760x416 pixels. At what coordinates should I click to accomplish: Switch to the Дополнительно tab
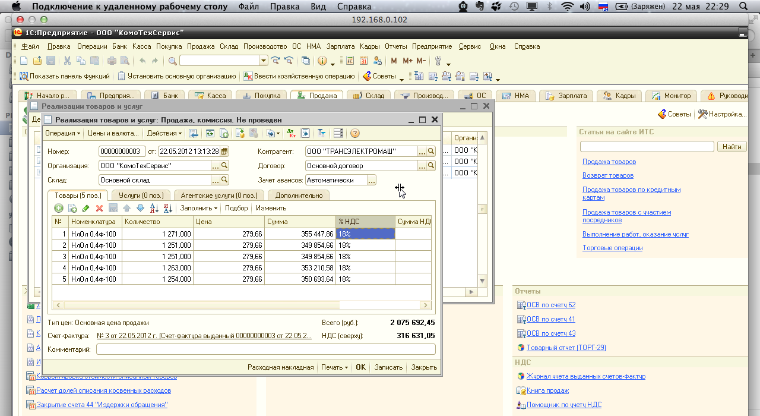(x=299, y=195)
